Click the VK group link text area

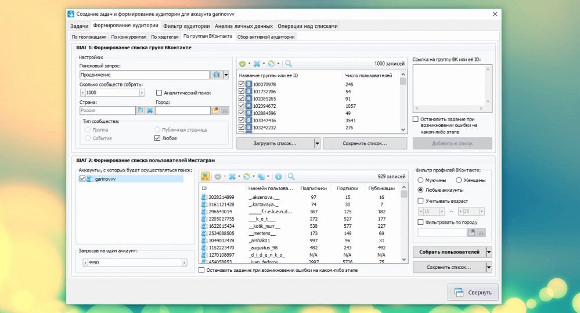(x=452, y=88)
